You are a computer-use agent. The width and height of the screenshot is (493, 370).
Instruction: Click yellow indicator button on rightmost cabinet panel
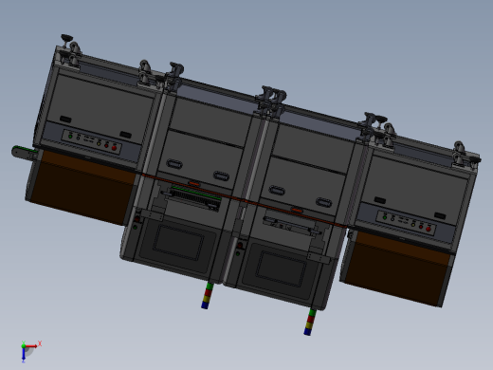coord(413,224)
